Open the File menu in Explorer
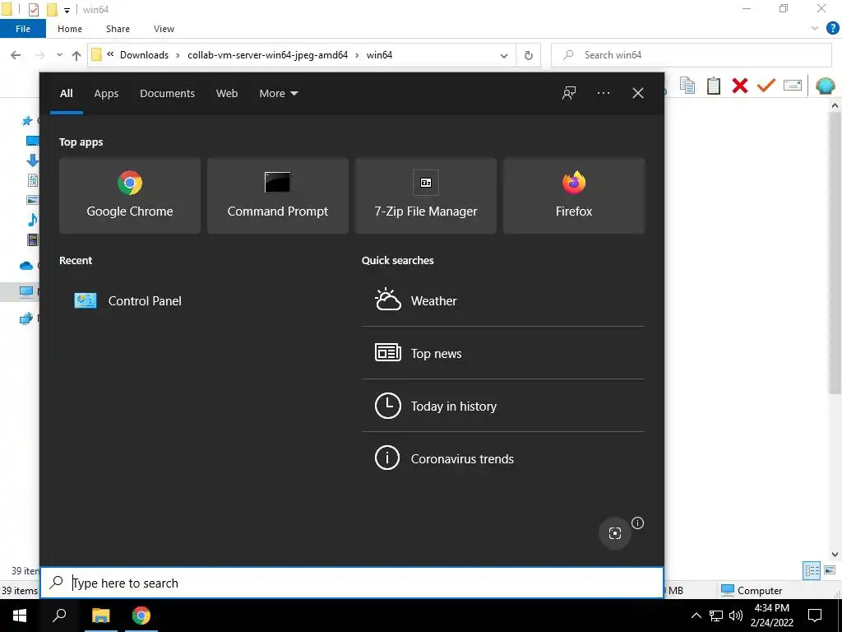Image resolution: width=842 pixels, height=632 pixels. tap(23, 29)
